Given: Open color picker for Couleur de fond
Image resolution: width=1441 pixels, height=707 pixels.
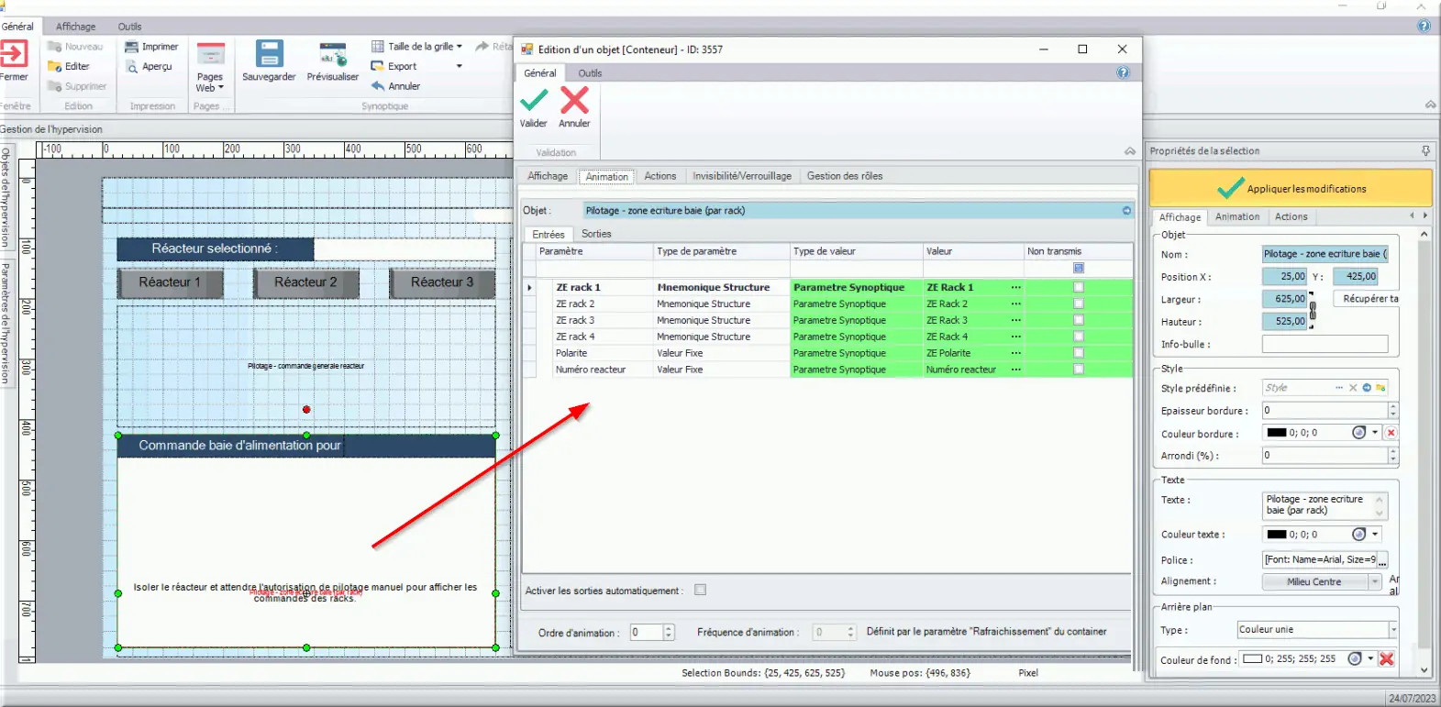Looking at the screenshot, I should 1355,659.
